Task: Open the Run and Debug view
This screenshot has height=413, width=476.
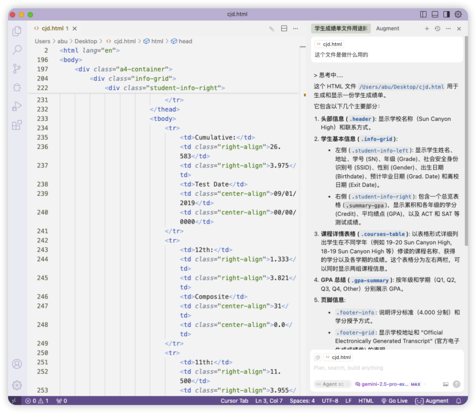Action: pyautogui.click(x=17, y=107)
